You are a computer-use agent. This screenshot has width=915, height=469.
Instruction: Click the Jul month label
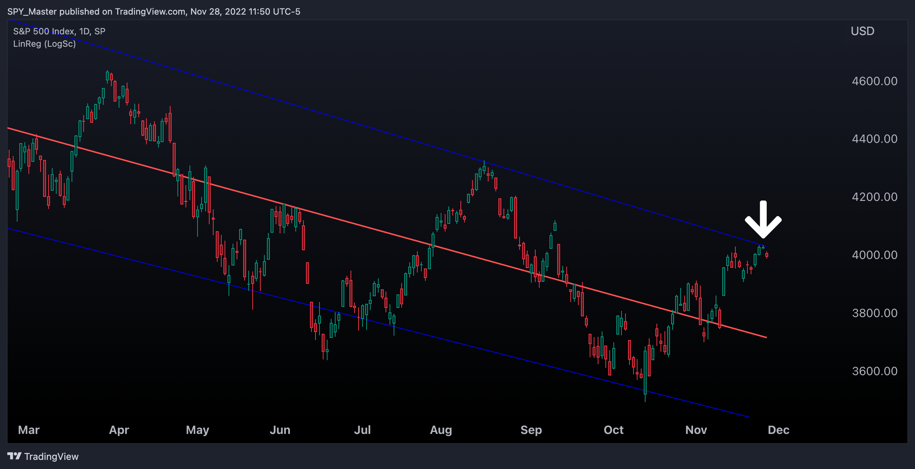[x=362, y=430]
